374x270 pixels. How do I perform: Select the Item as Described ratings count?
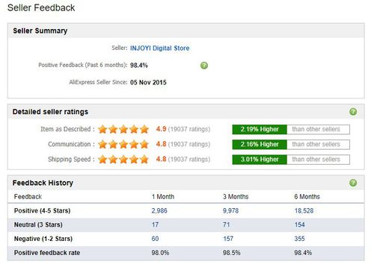click(x=189, y=129)
